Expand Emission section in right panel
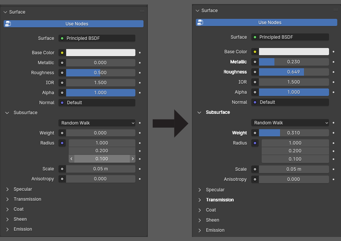Screen dimensions: 341x241 (x=200, y=230)
